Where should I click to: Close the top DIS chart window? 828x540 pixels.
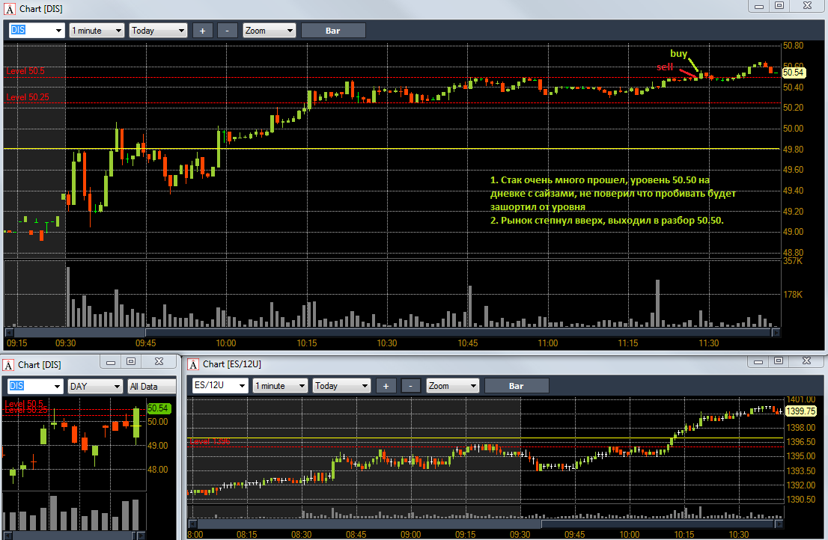pyautogui.click(x=807, y=6)
